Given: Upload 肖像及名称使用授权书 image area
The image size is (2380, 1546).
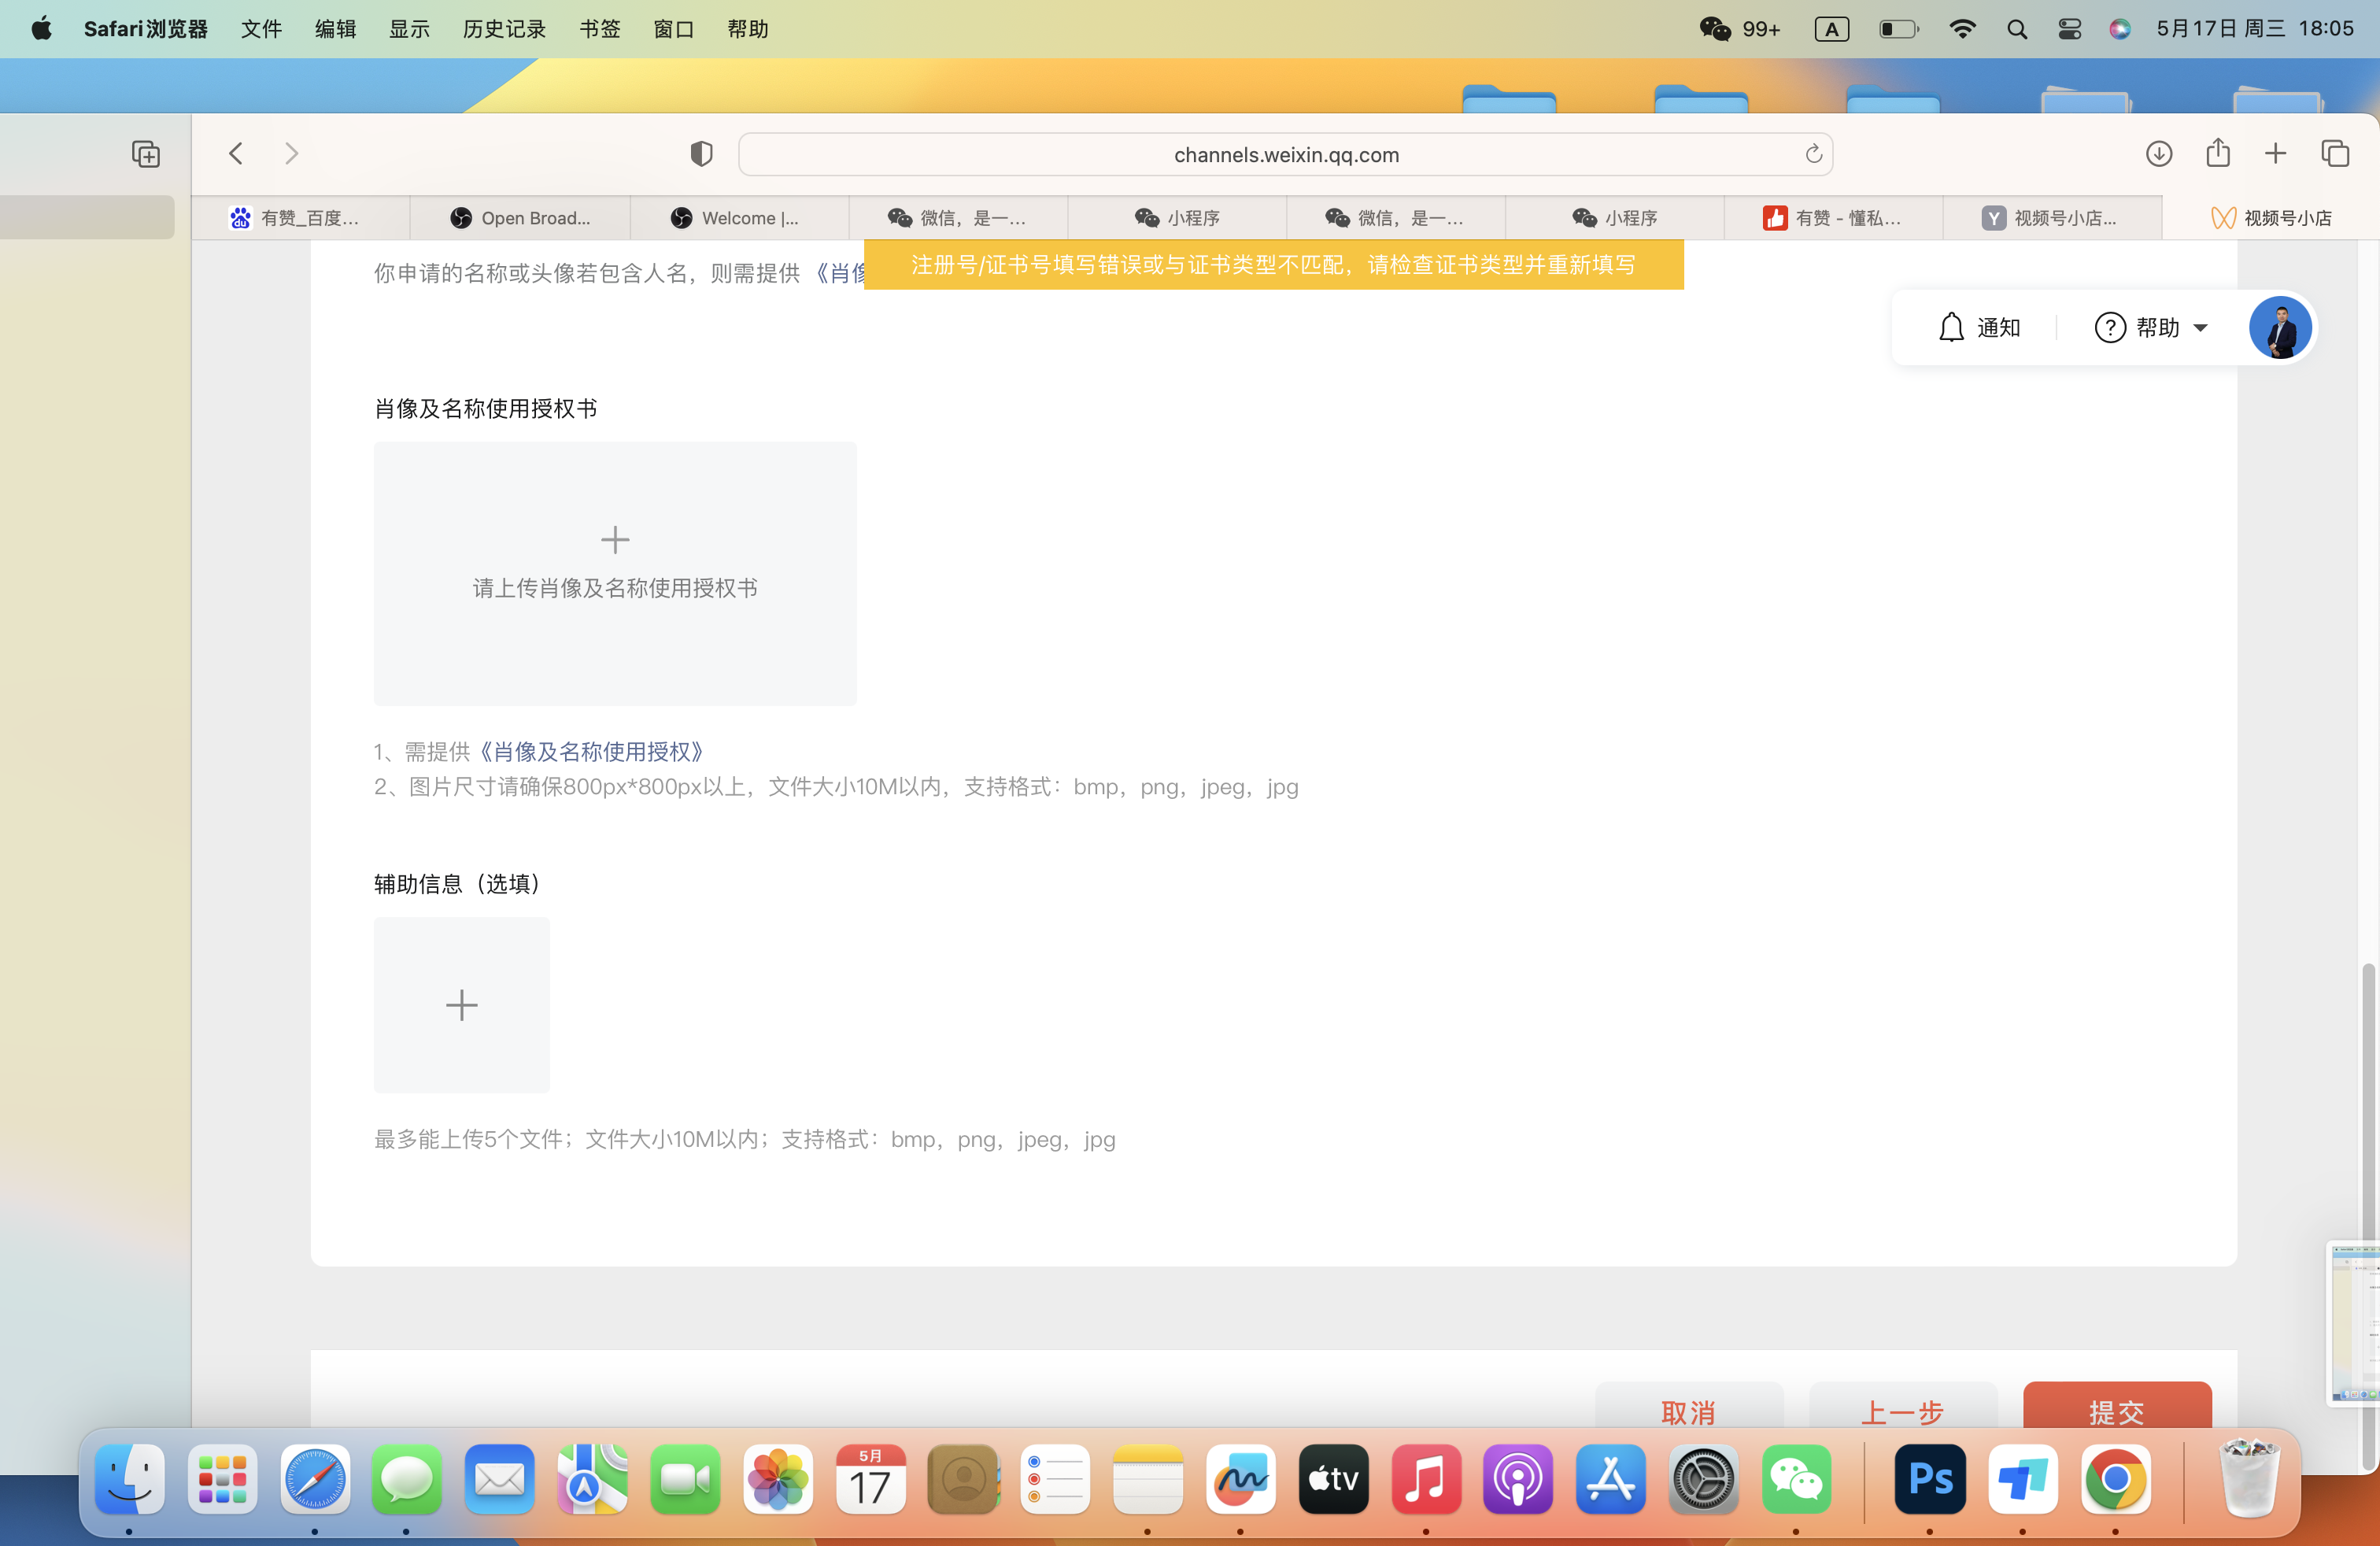Looking at the screenshot, I should coord(615,573).
